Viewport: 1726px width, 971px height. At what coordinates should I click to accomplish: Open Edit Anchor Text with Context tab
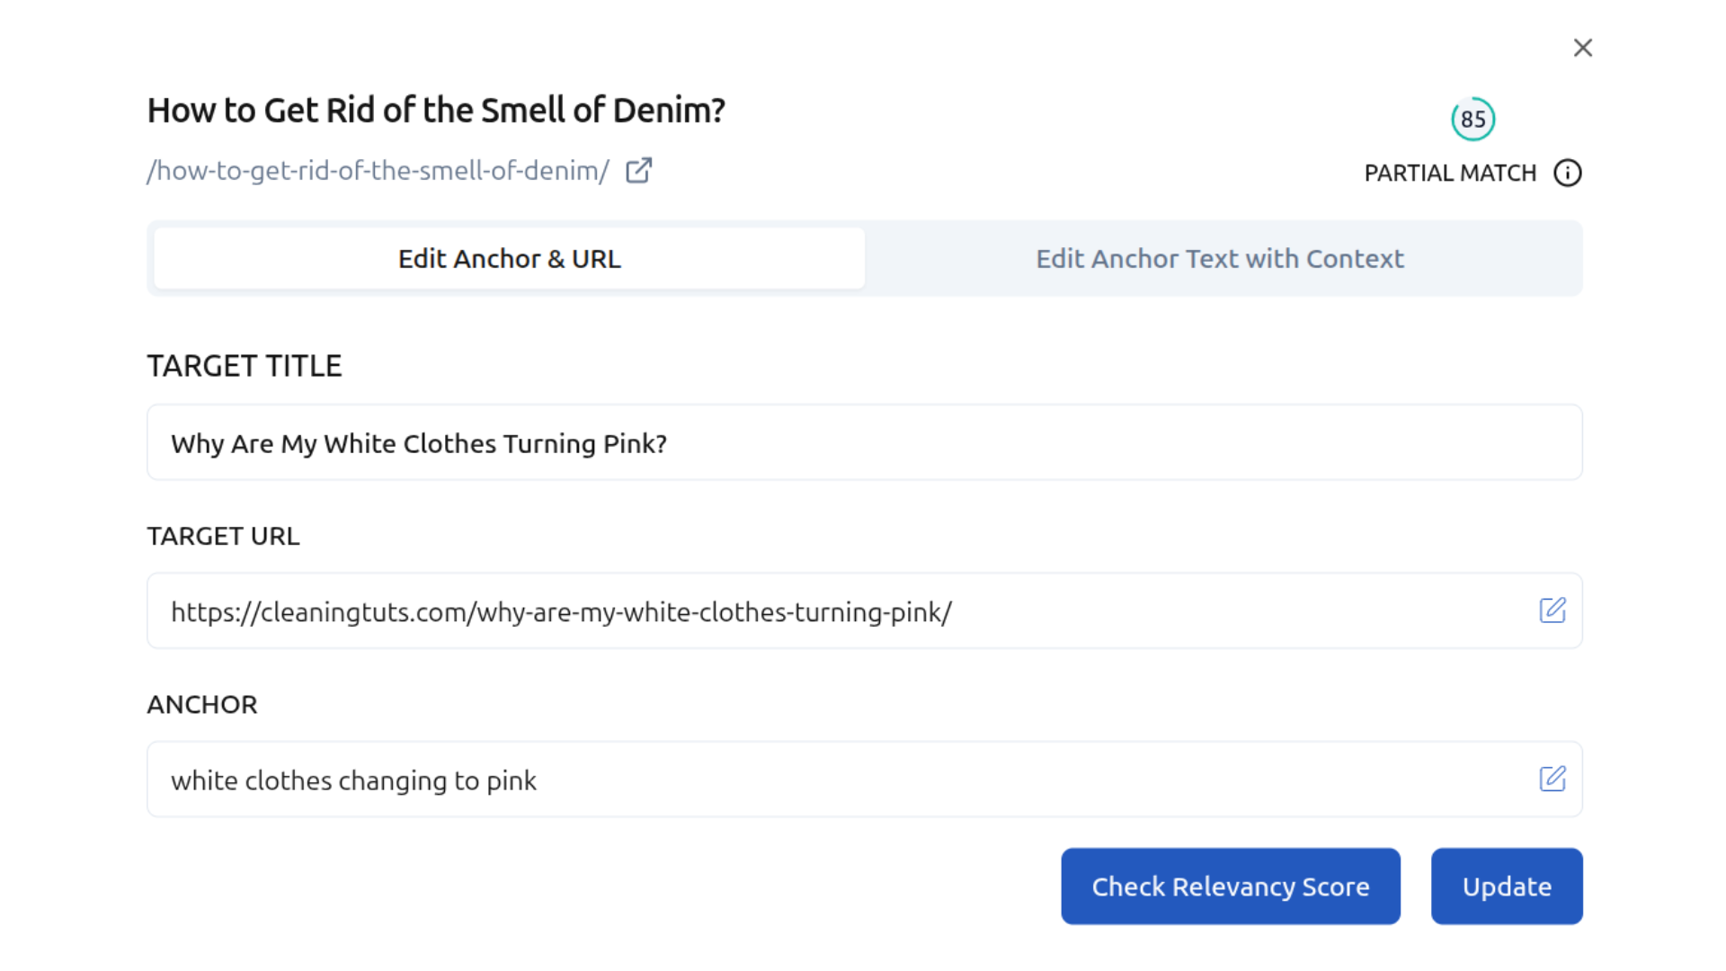[x=1219, y=259]
